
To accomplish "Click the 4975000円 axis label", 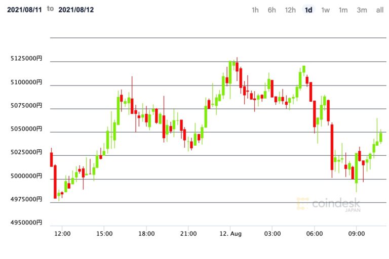I will [x=26, y=199].
